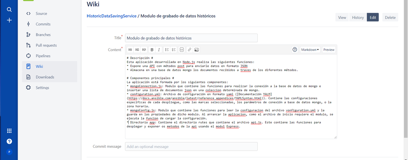Viewport: 408px width, 160px height.
Task: Open the HistoricDataSavingService breadcrumb link
Action: [x=111, y=16]
